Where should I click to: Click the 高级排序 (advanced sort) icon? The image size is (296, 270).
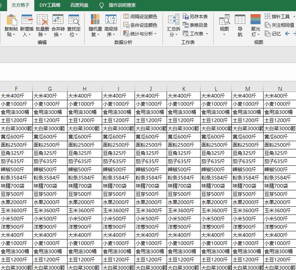[111, 20]
